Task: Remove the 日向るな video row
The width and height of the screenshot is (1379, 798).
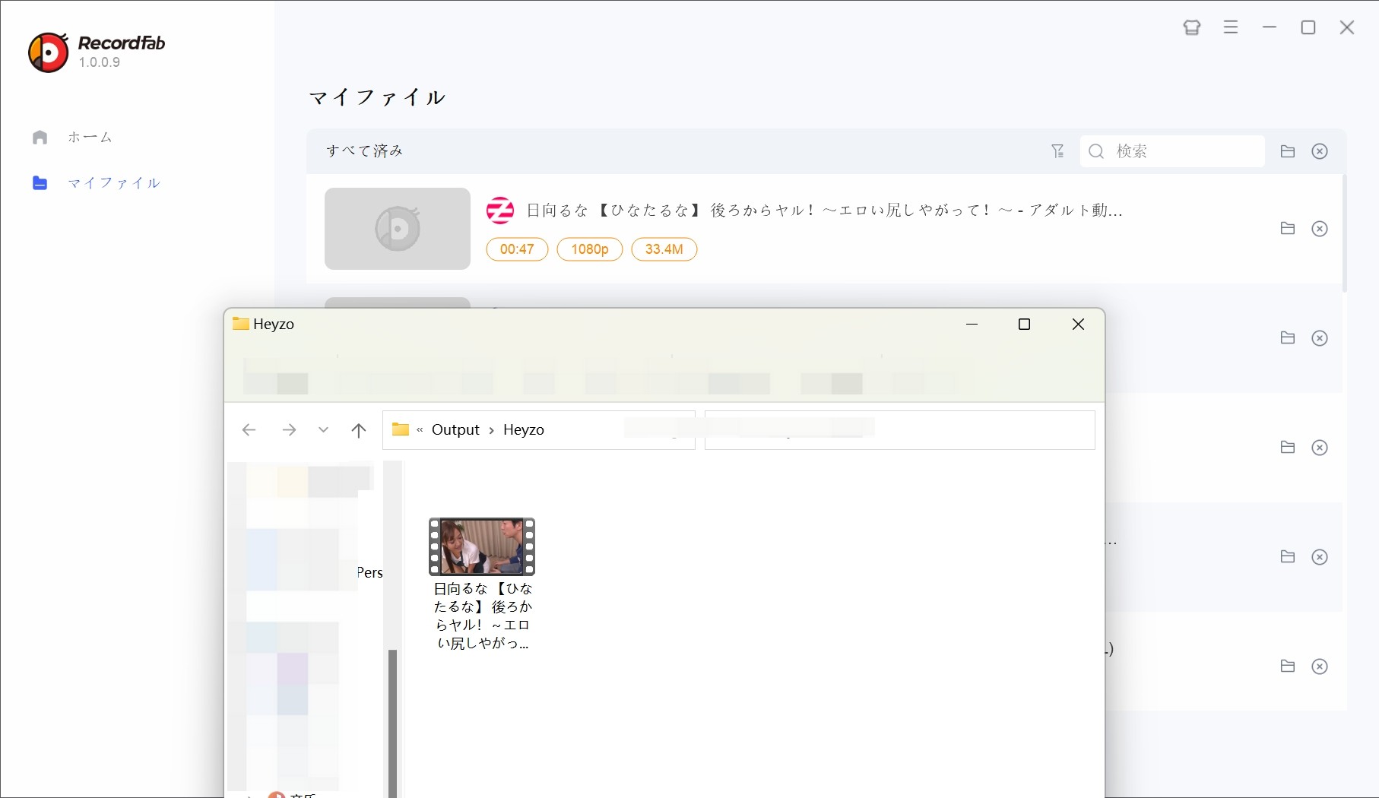Action: tap(1320, 229)
